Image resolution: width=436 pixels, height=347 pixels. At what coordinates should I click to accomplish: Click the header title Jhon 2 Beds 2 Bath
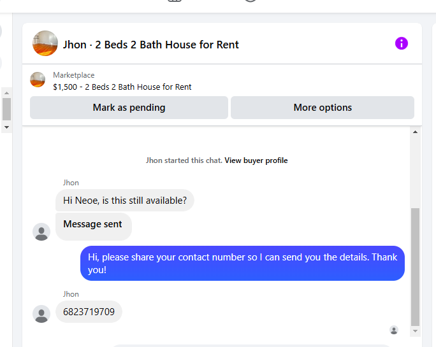[x=150, y=45]
